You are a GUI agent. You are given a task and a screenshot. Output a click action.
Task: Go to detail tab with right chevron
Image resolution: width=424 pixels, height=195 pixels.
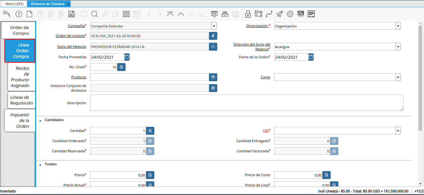click(160, 14)
